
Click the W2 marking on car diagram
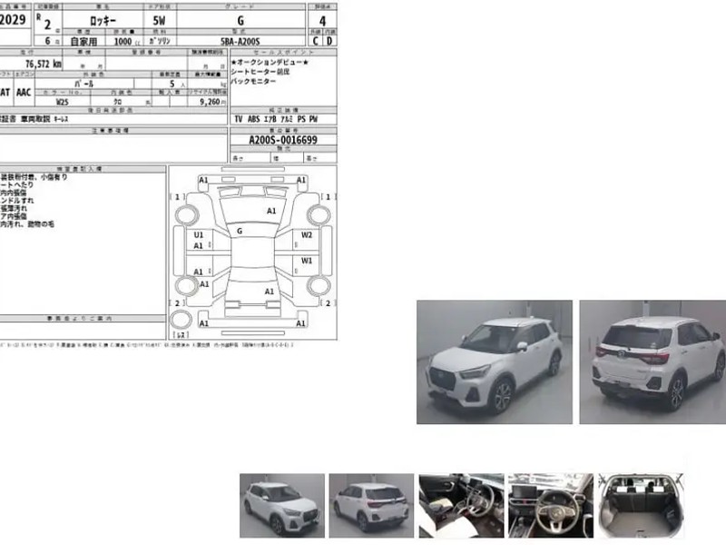click(307, 235)
